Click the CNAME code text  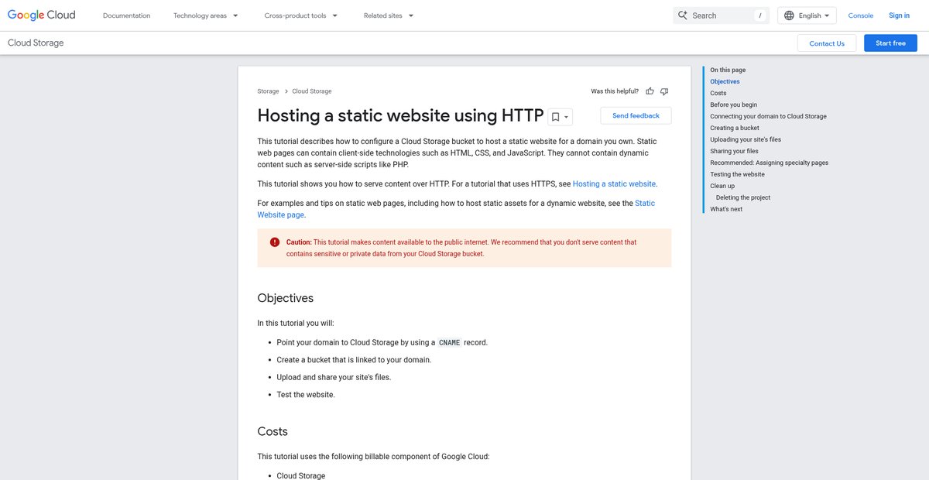click(x=449, y=342)
